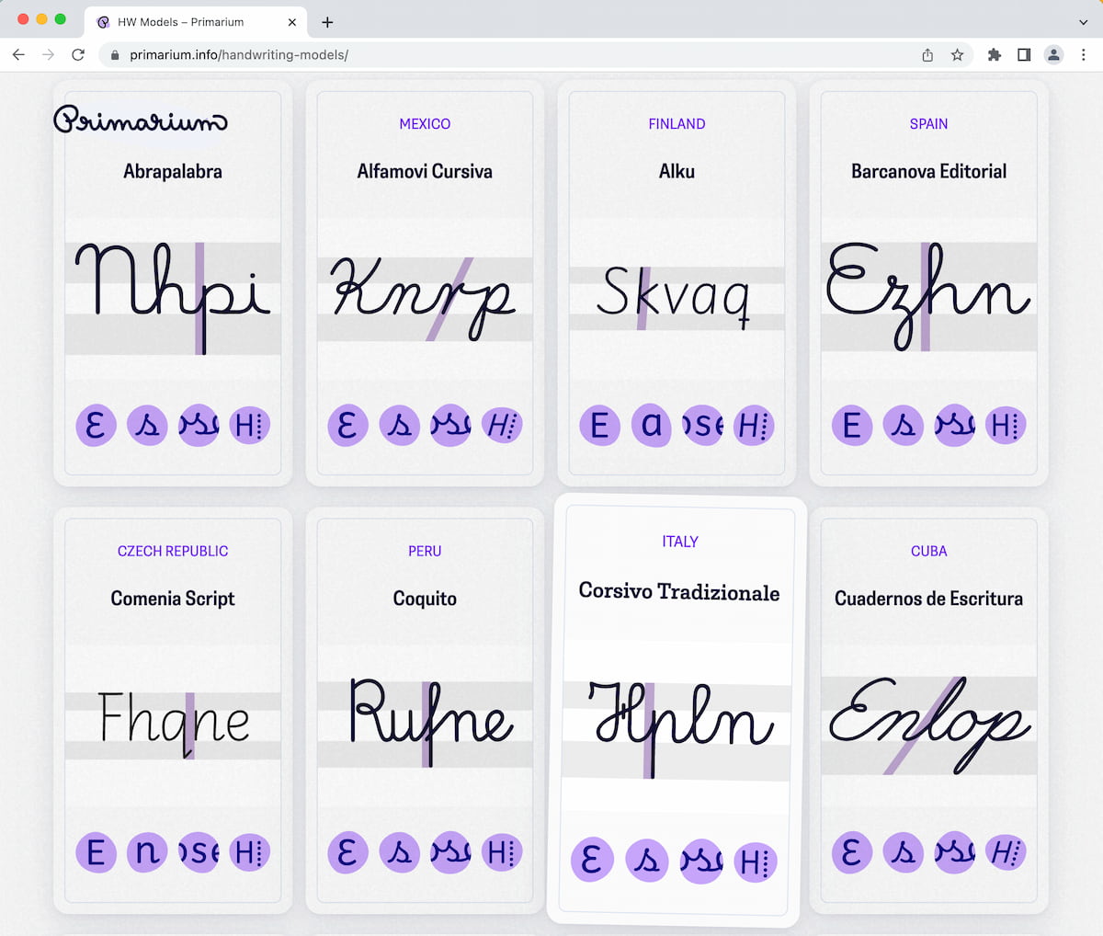Choose joined-letters icon on Corsivo Tradizionale card

click(x=701, y=862)
